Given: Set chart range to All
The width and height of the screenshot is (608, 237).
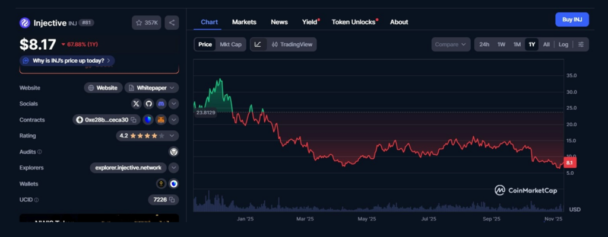Looking at the screenshot, I should pos(546,44).
